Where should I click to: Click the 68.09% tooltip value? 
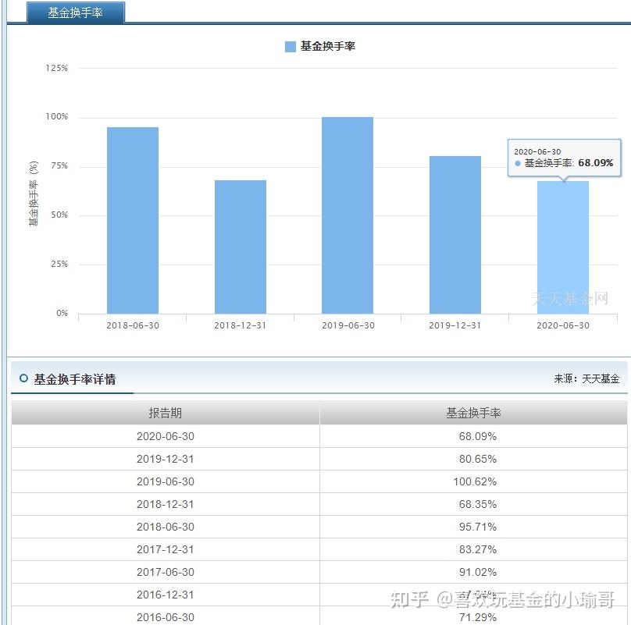(596, 163)
